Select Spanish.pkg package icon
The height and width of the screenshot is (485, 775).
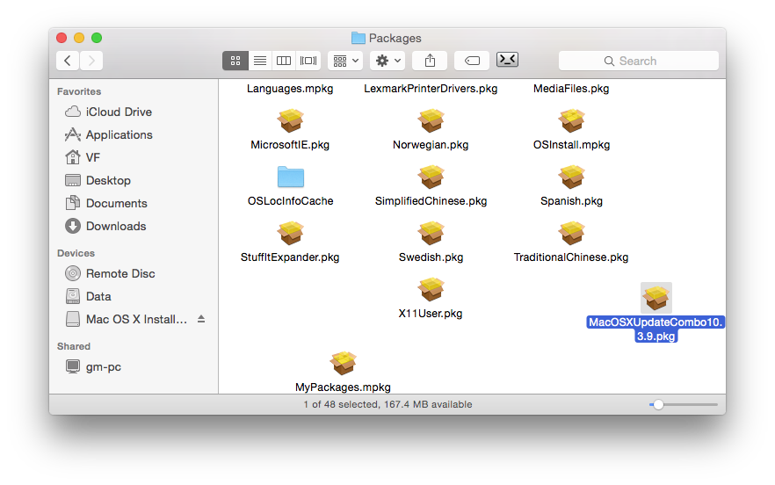click(x=571, y=177)
